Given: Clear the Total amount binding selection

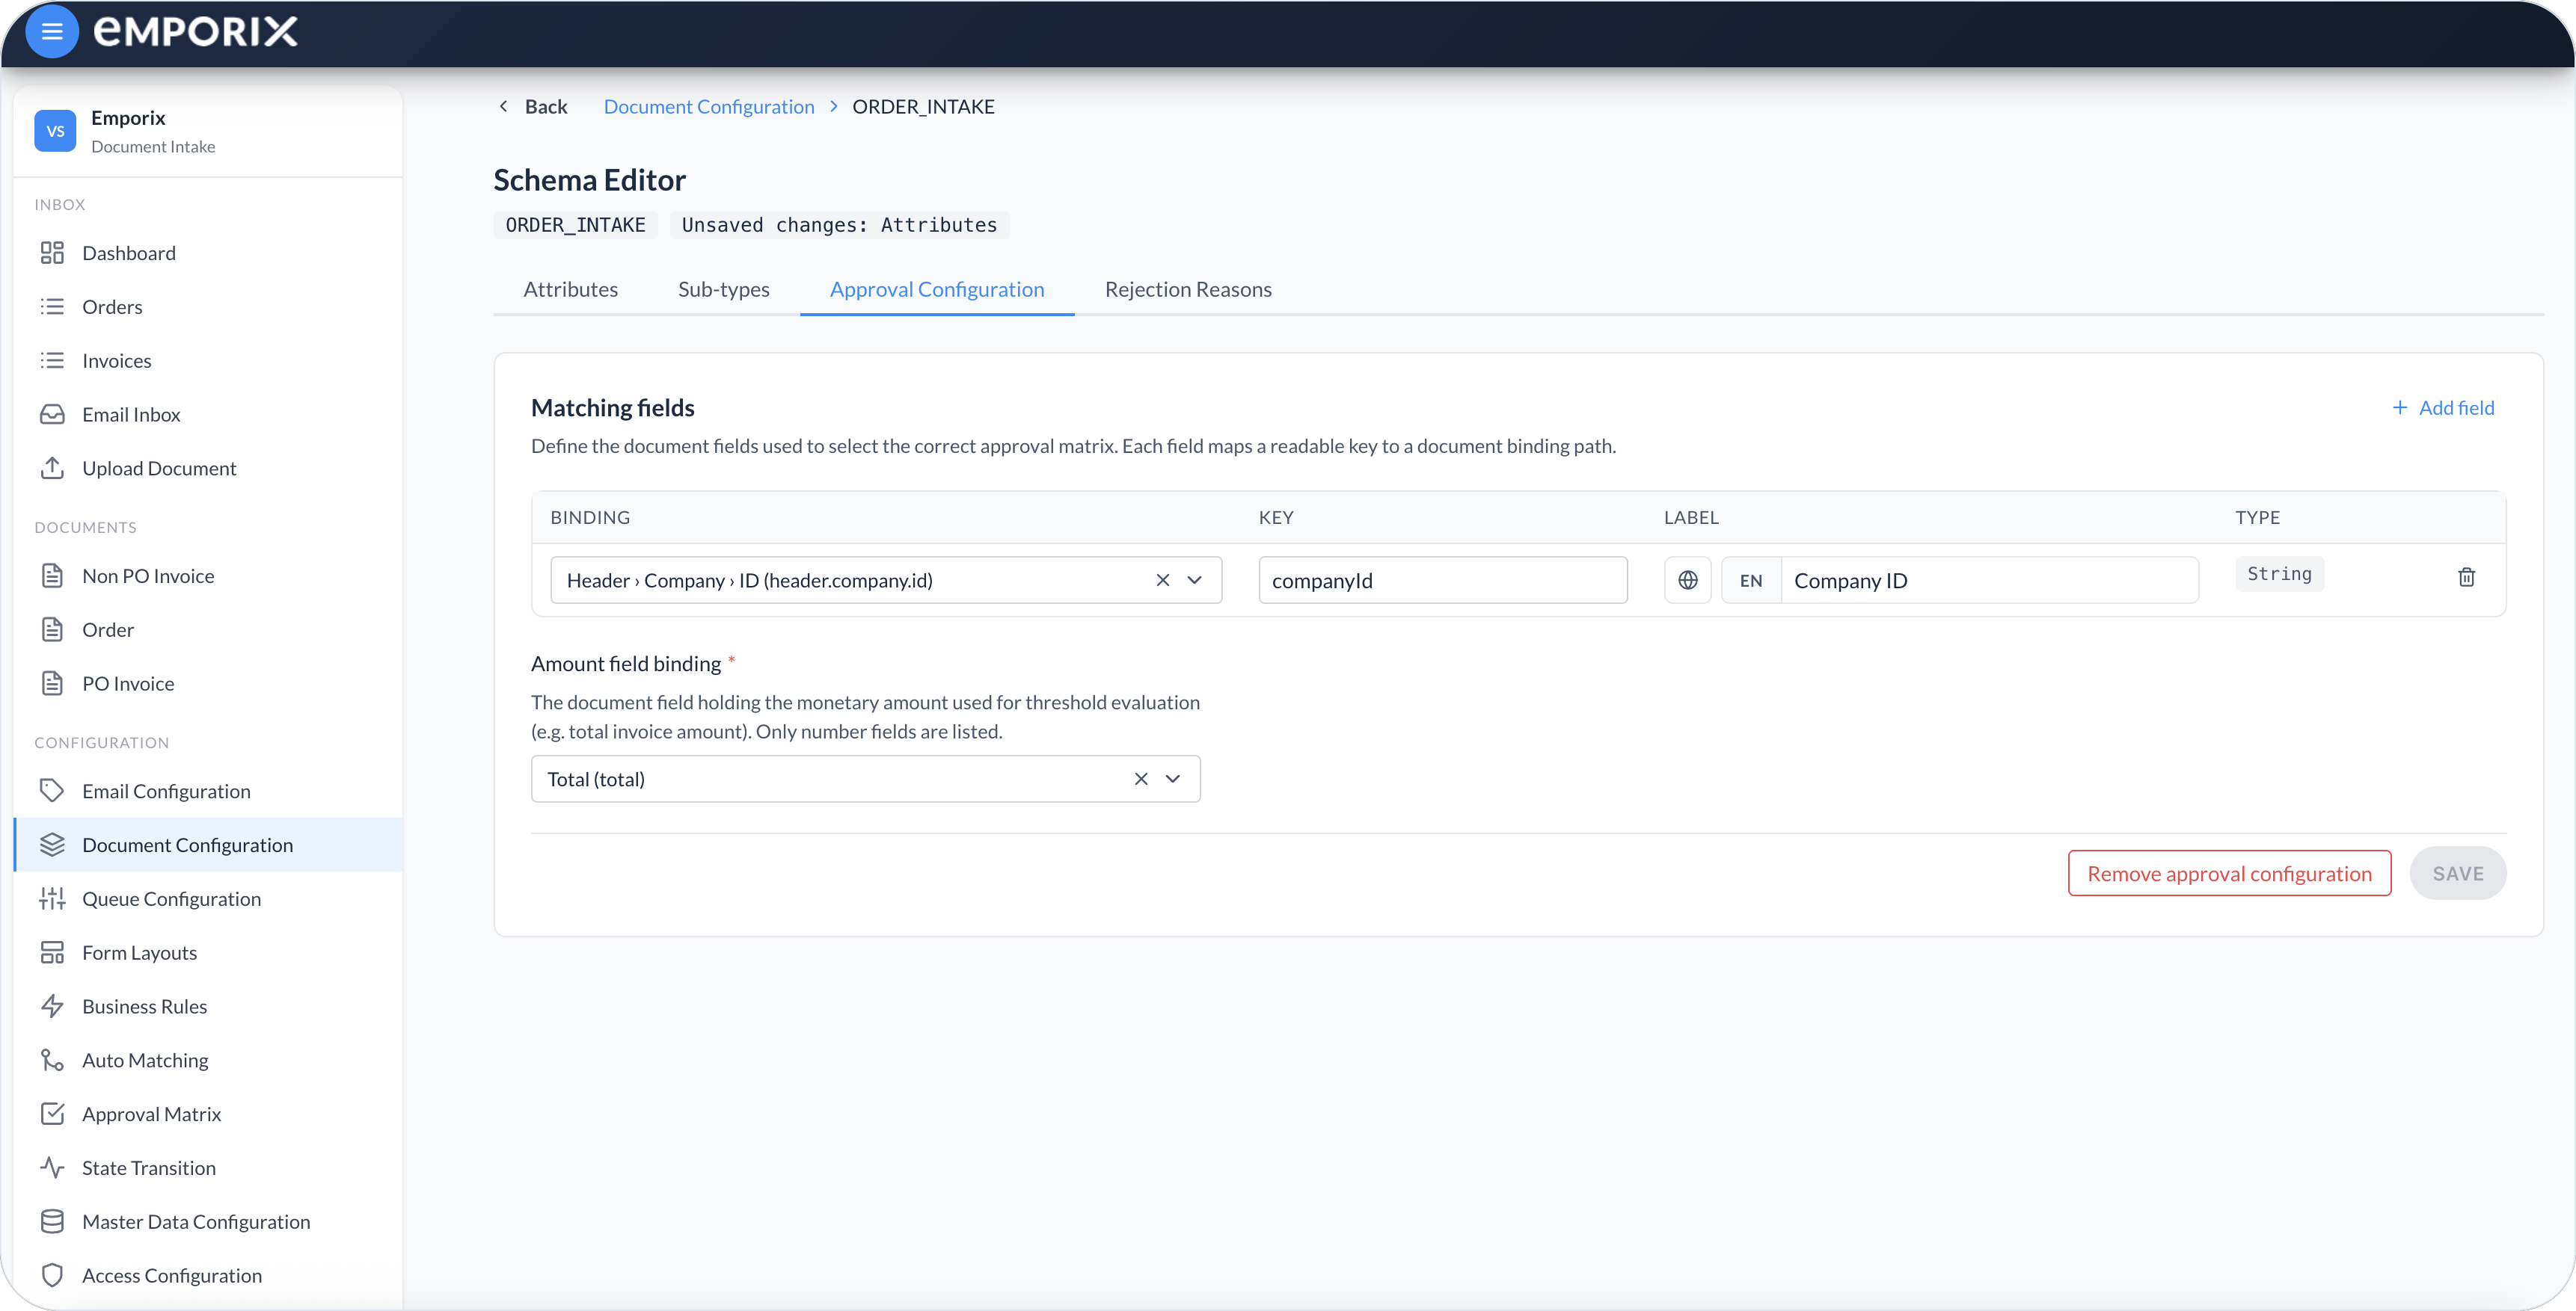Looking at the screenshot, I should click(x=1140, y=778).
